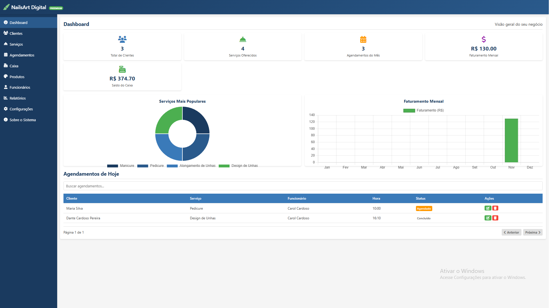
Task: Click the Buscar agendamentos search field
Action: coord(302,186)
